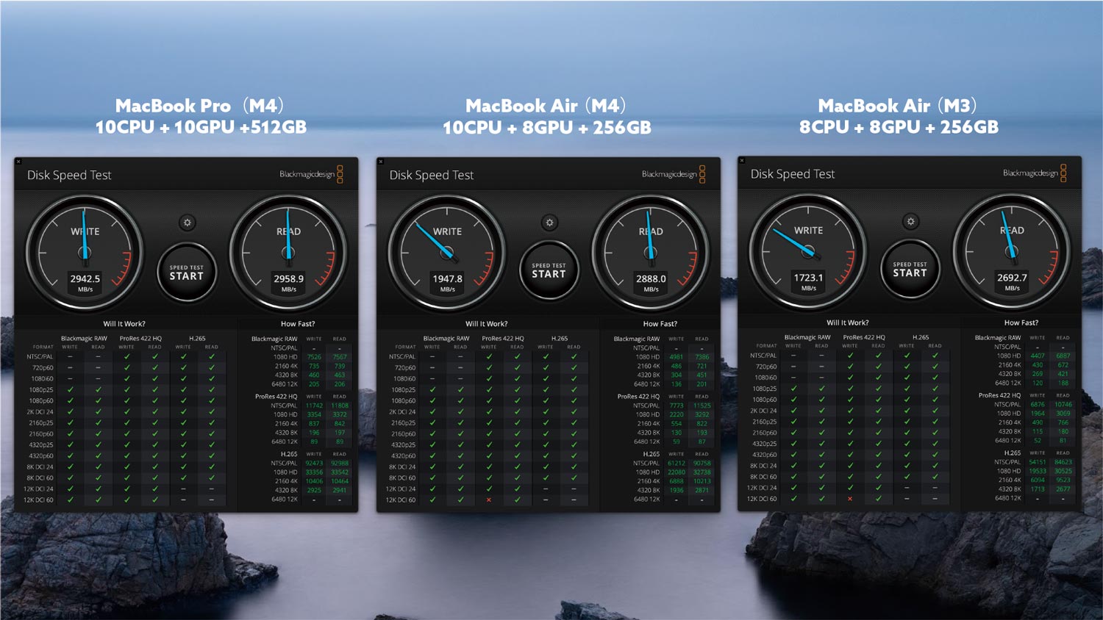Close the MacBook Air M4 Disk Speed Test window
This screenshot has height=620, width=1103.
[380, 162]
